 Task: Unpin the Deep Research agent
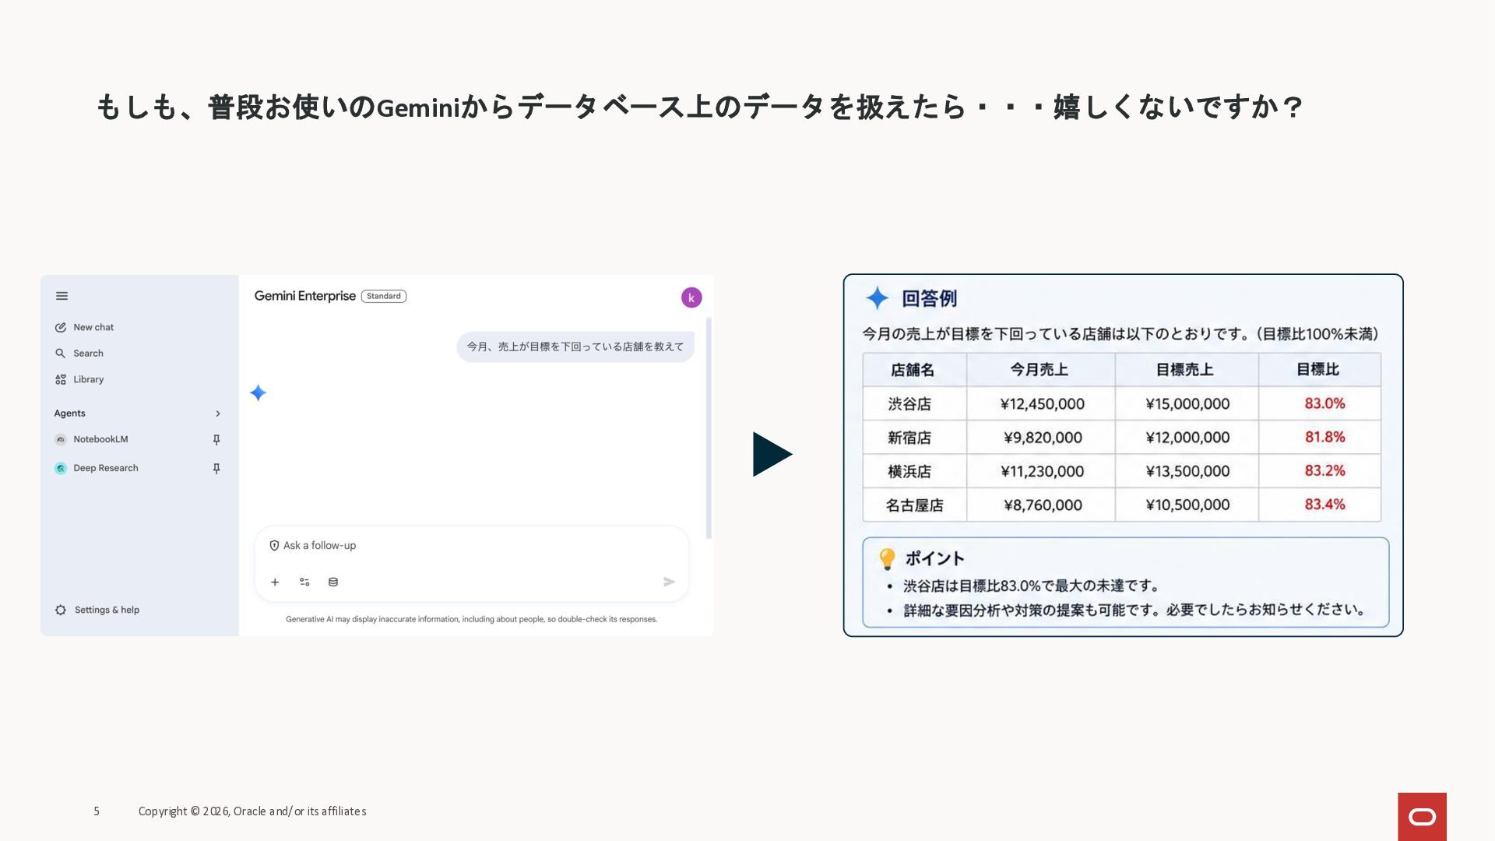pyautogui.click(x=216, y=469)
